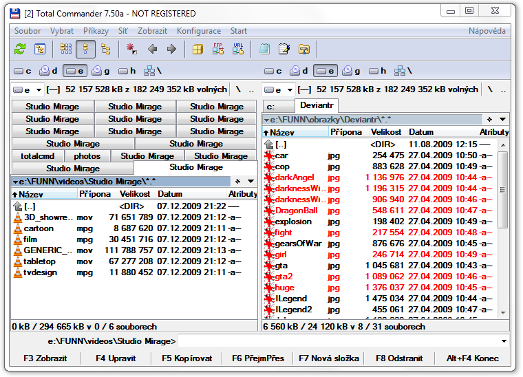
Task: Open the Příkazy menu
Action: [x=96, y=31]
